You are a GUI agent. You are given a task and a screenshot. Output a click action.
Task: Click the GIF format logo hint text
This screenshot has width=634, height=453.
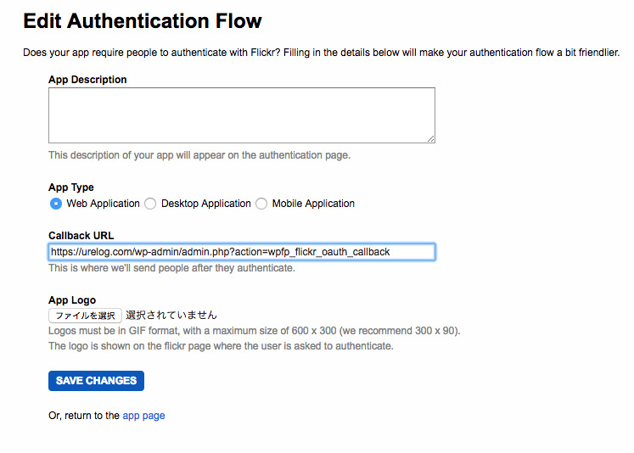click(x=255, y=331)
